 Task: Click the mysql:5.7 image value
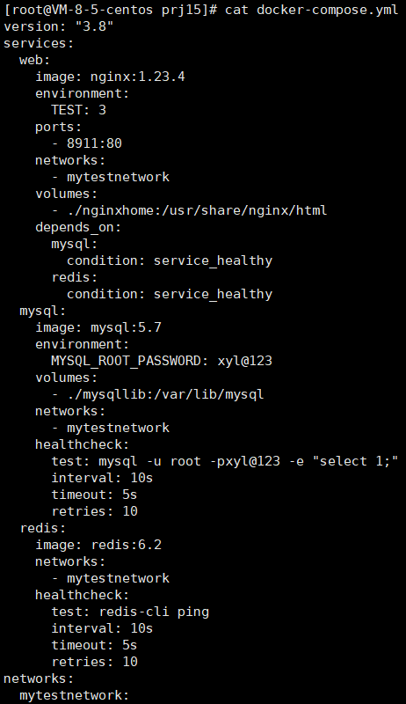126,327
